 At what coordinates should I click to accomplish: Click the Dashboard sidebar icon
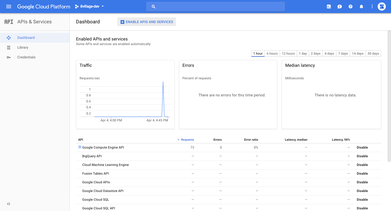tap(9, 38)
